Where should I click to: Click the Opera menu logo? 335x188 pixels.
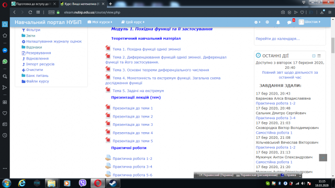5,5
